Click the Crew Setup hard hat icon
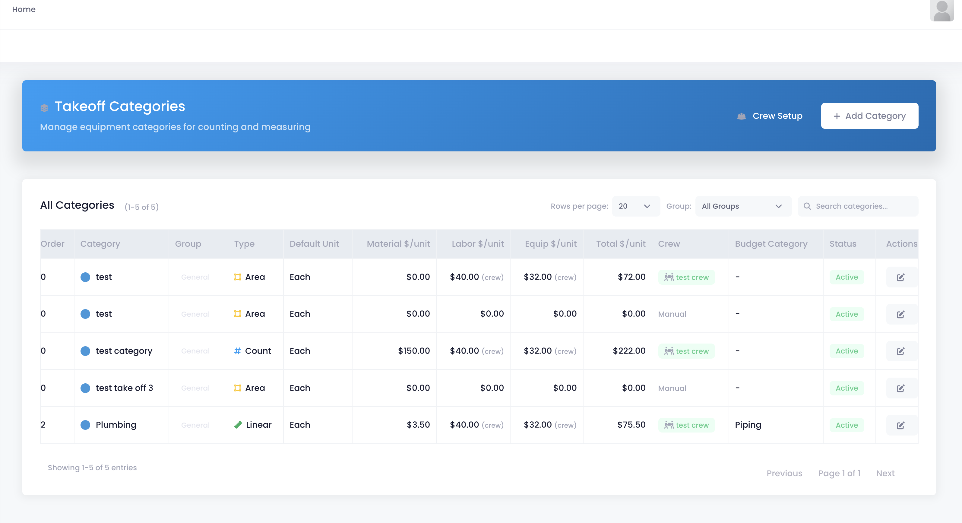The image size is (962, 523). (x=741, y=116)
